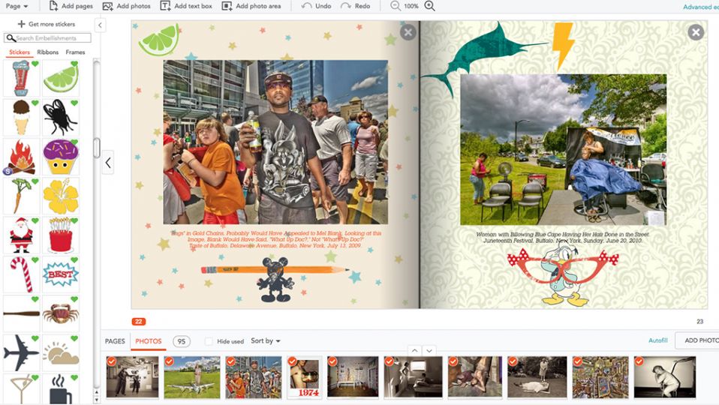Click the Search Embellishments field
Screen dimensions: 719x405
(48, 38)
